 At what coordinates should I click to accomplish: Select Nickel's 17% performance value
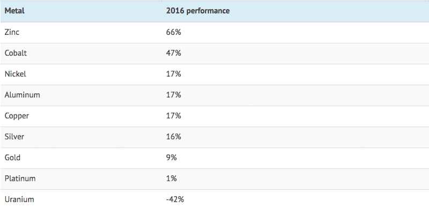173,74
